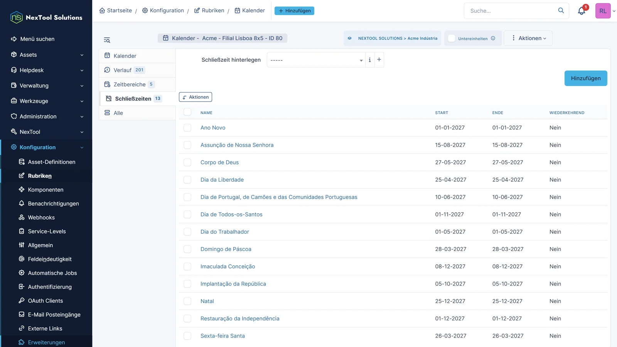
Task: Check the Ano Novo row checkbox
Action: pyautogui.click(x=187, y=128)
